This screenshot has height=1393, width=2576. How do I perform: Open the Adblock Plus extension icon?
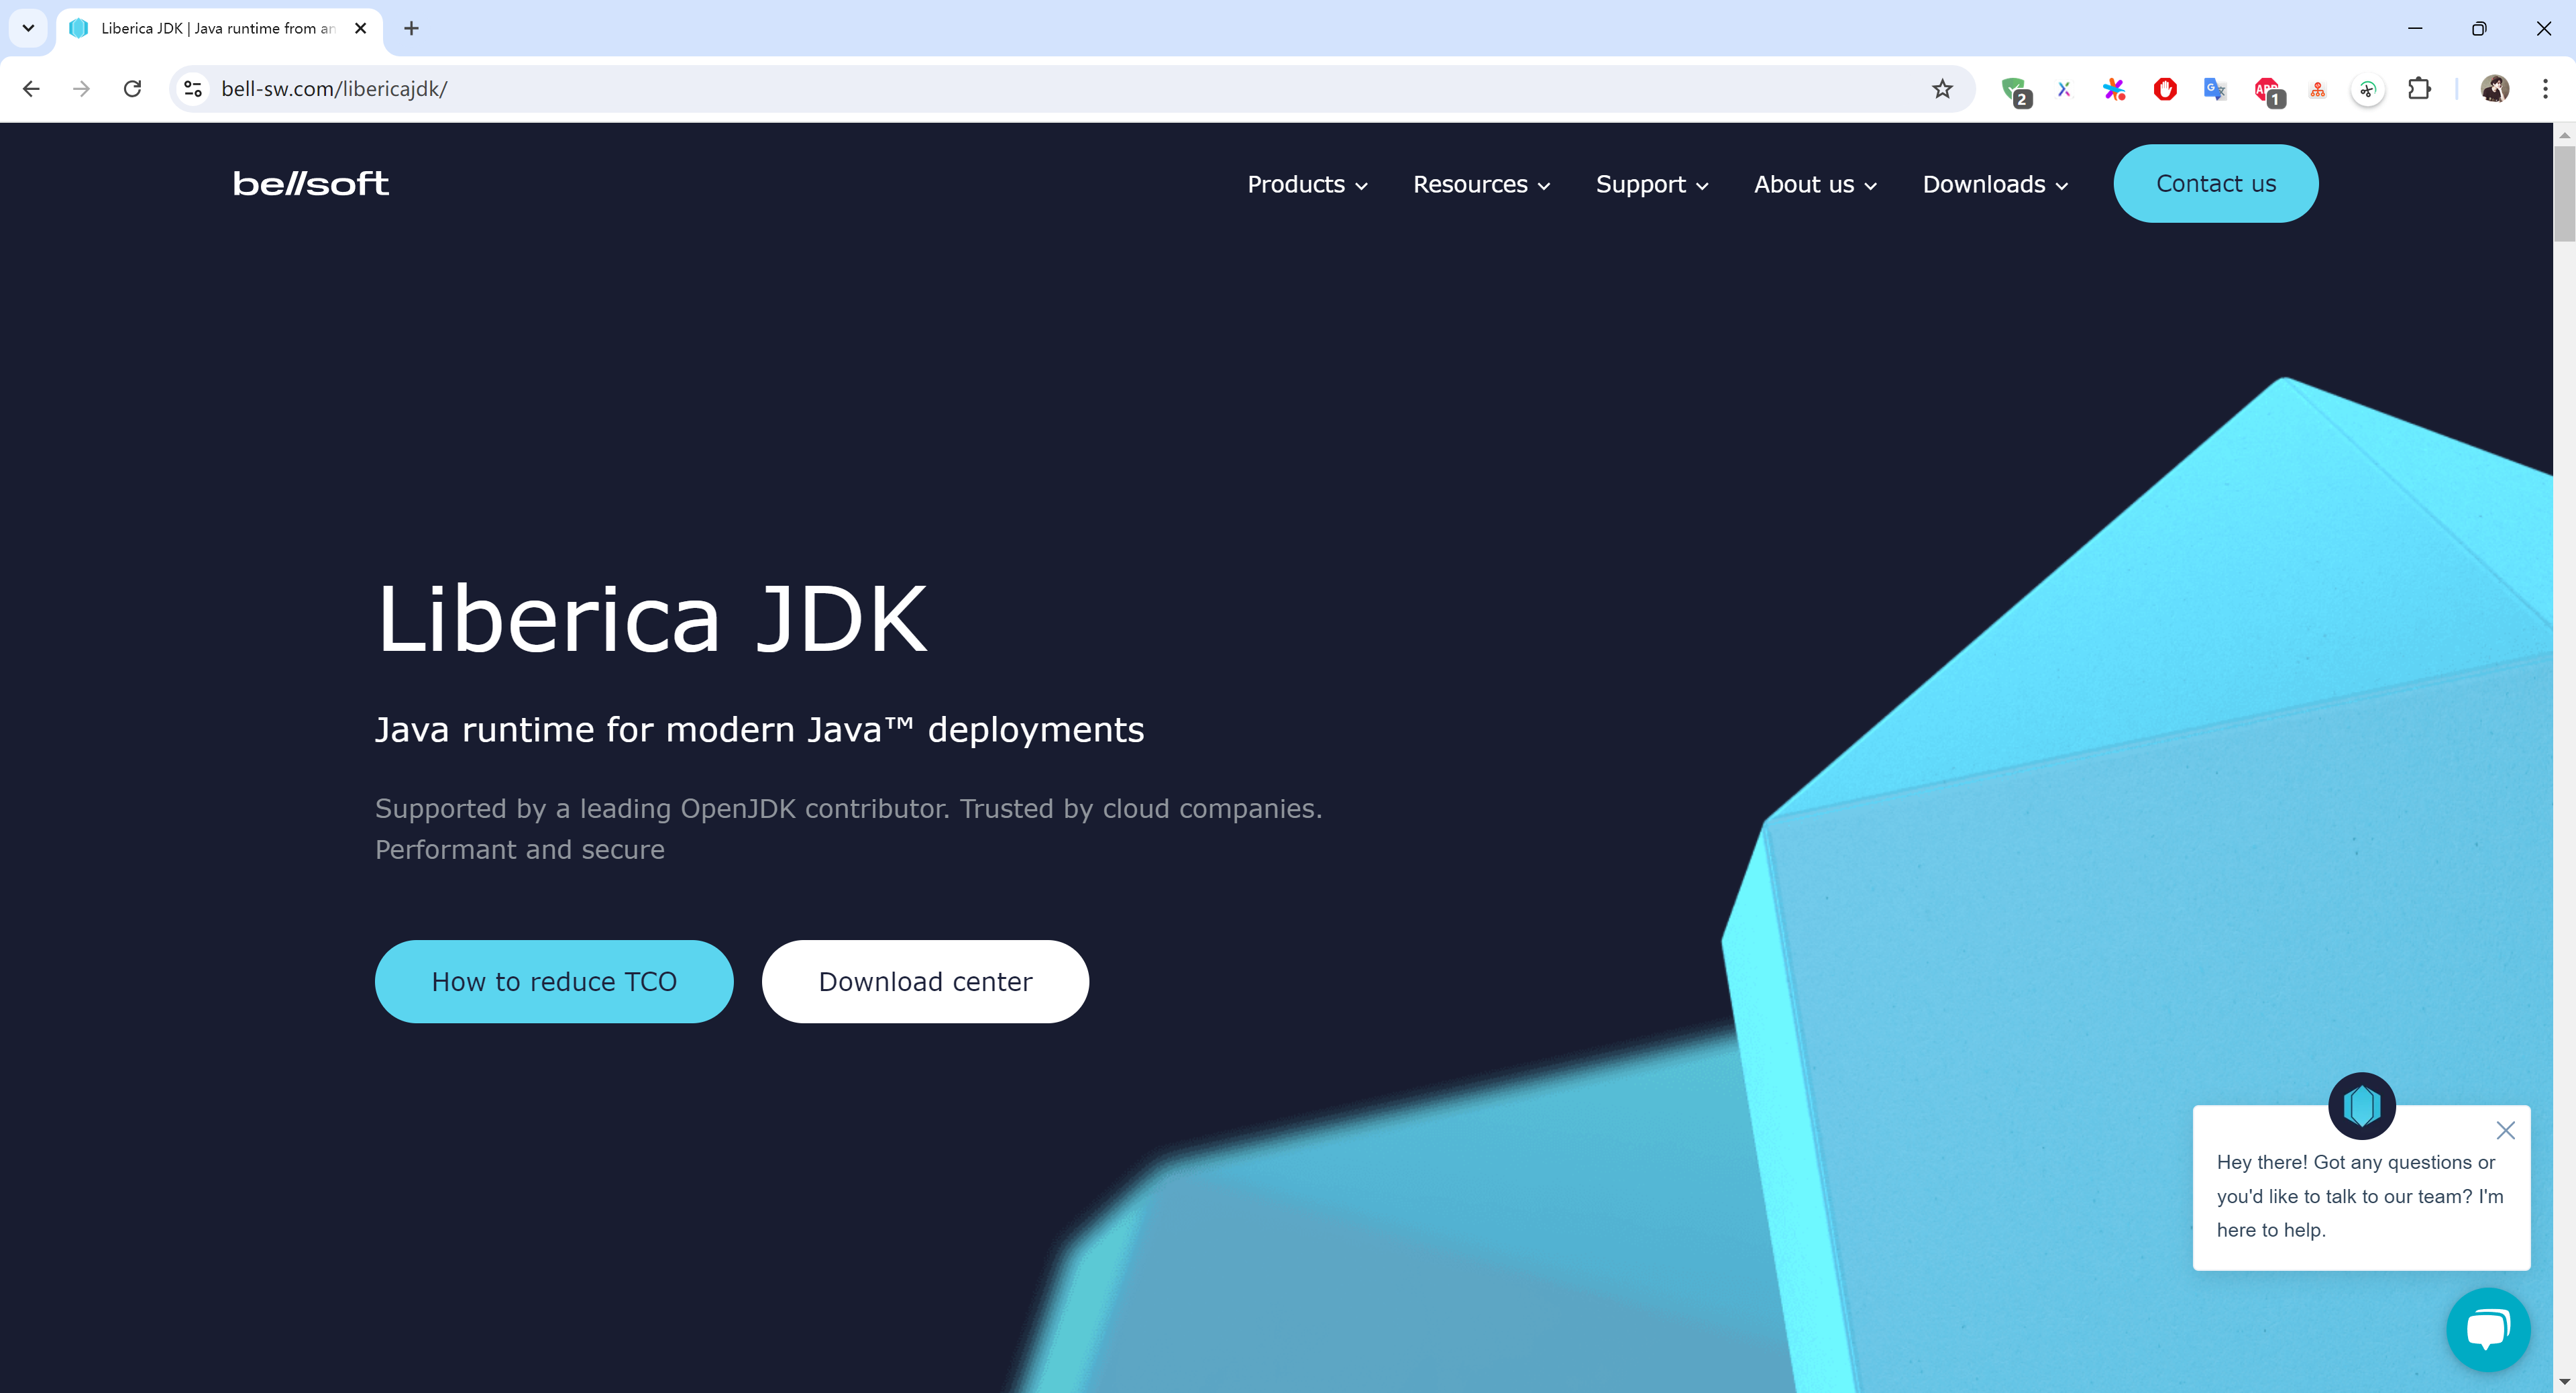(x=2266, y=89)
